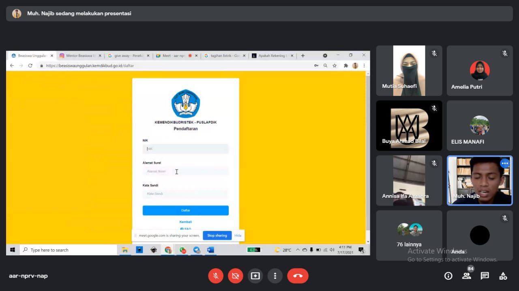
Task: Switch to the Mentor Beasiswa Instagram tab
Action: (x=80, y=56)
